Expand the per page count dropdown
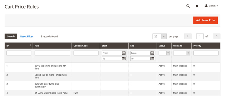 (164, 36)
